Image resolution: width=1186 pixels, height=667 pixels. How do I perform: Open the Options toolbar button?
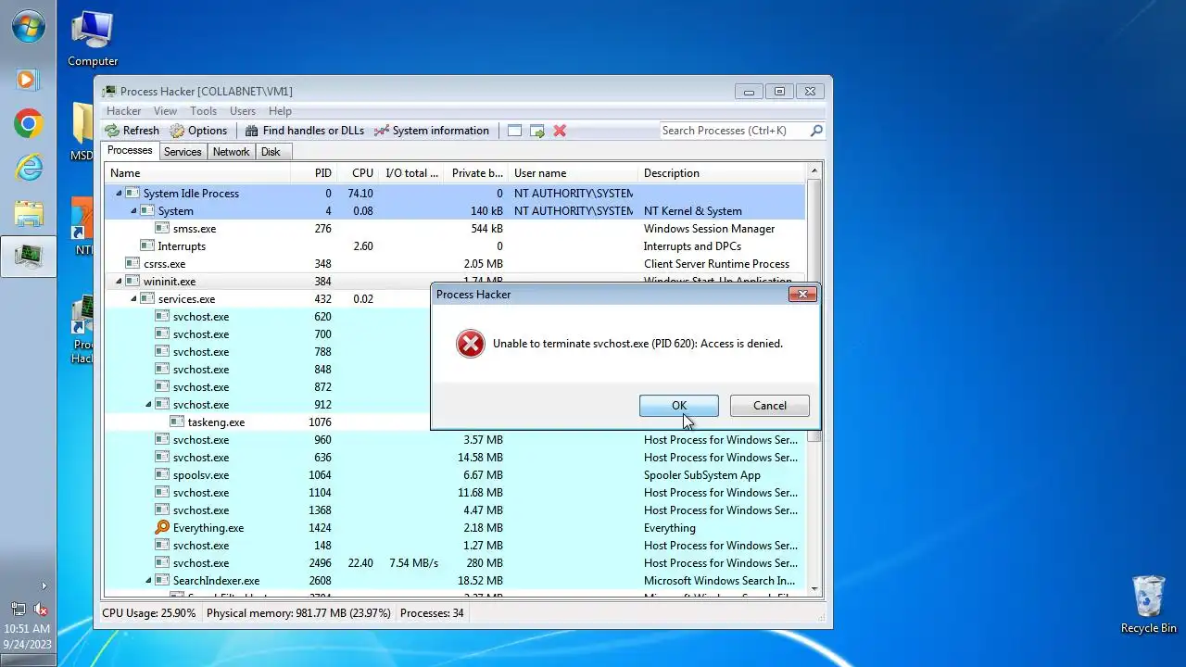click(198, 131)
